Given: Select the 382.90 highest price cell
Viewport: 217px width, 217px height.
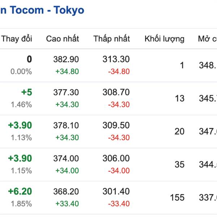Looking at the screenshot, I should click(x=66, y=59).
